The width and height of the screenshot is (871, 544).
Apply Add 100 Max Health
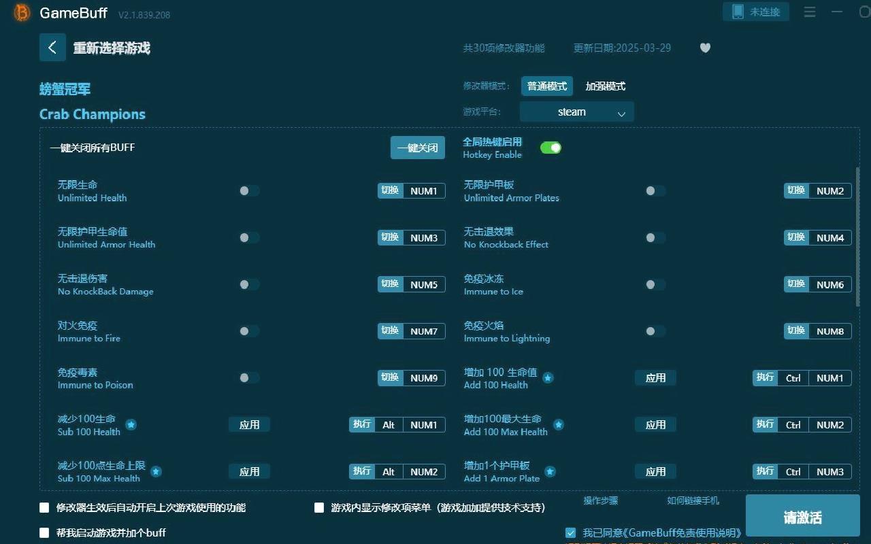click(655, 424)
